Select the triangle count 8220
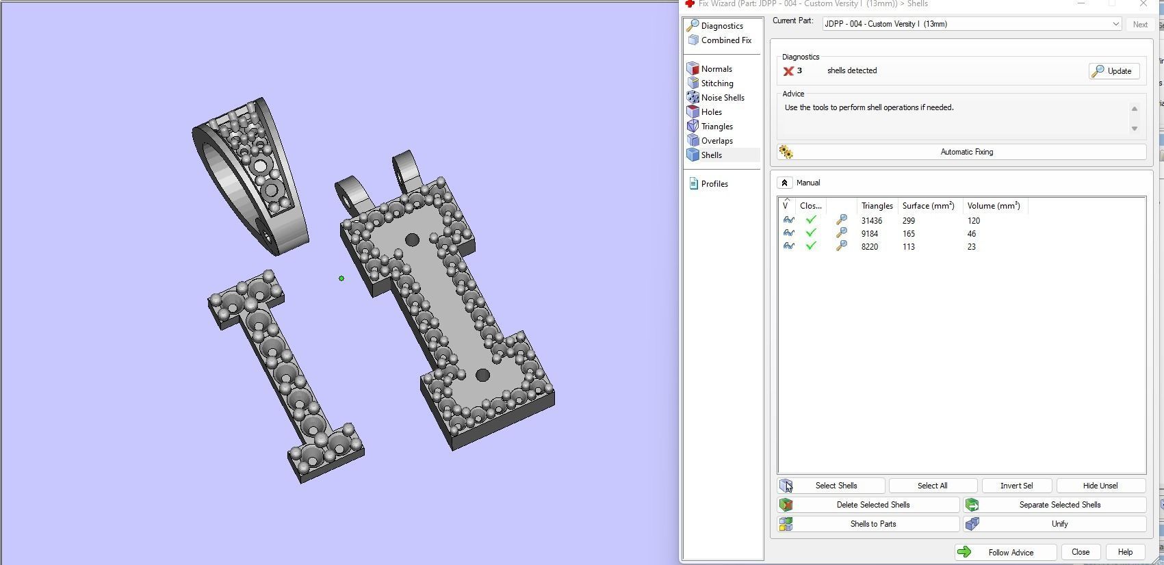Viewport: 1164px width, 565px height. [870, 247]
